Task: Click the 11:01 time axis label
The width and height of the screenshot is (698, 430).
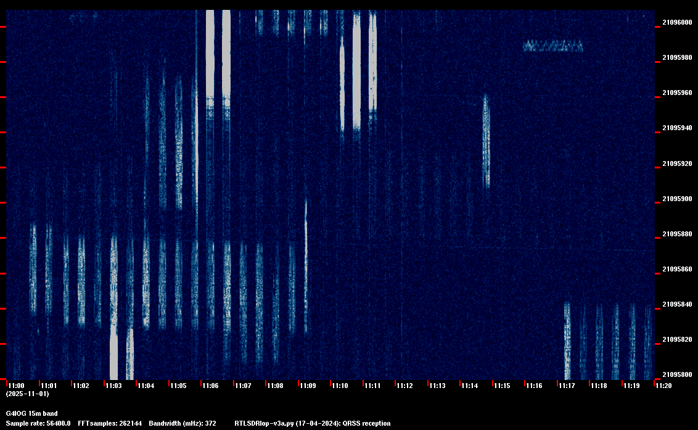Action: click(49, 386)
